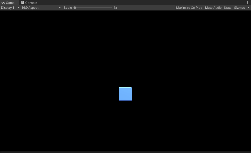Toggle Gizmos in Game view
Viewport: 251px width, 153px height.
239,8
